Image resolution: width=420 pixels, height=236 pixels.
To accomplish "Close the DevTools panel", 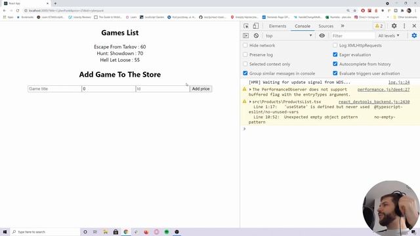I will pos(414,26).
